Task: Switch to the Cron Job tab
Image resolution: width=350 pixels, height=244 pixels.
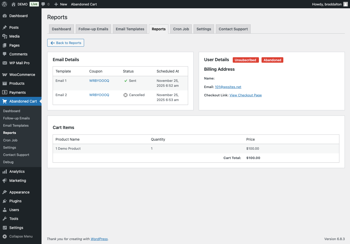Action: (181, 29)
